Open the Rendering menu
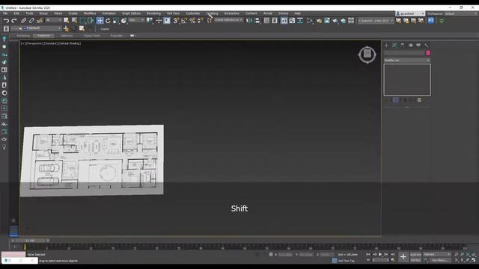479x269 pixels. point(153,13)
